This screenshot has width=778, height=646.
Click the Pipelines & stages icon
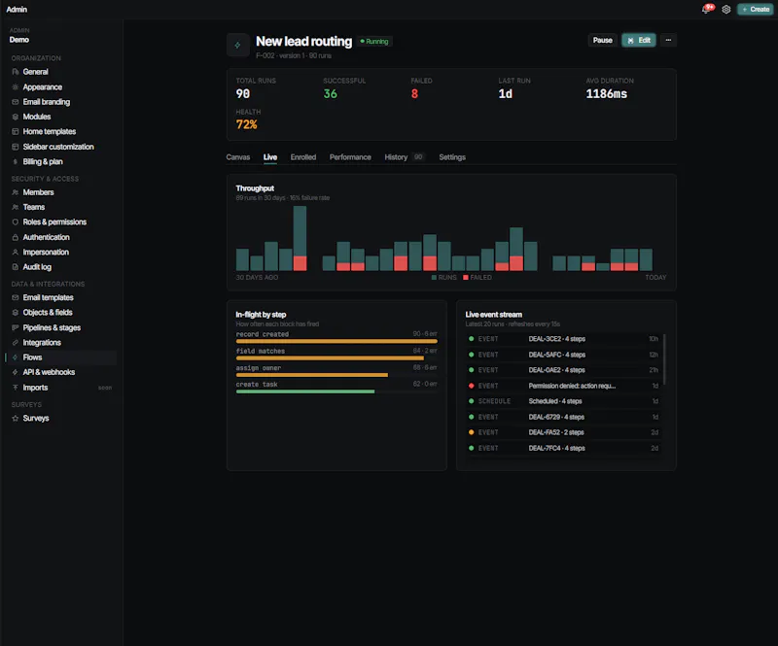16,327
